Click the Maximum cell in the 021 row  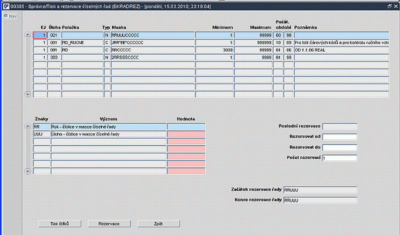pyautogui.click(x=253, y=35)
